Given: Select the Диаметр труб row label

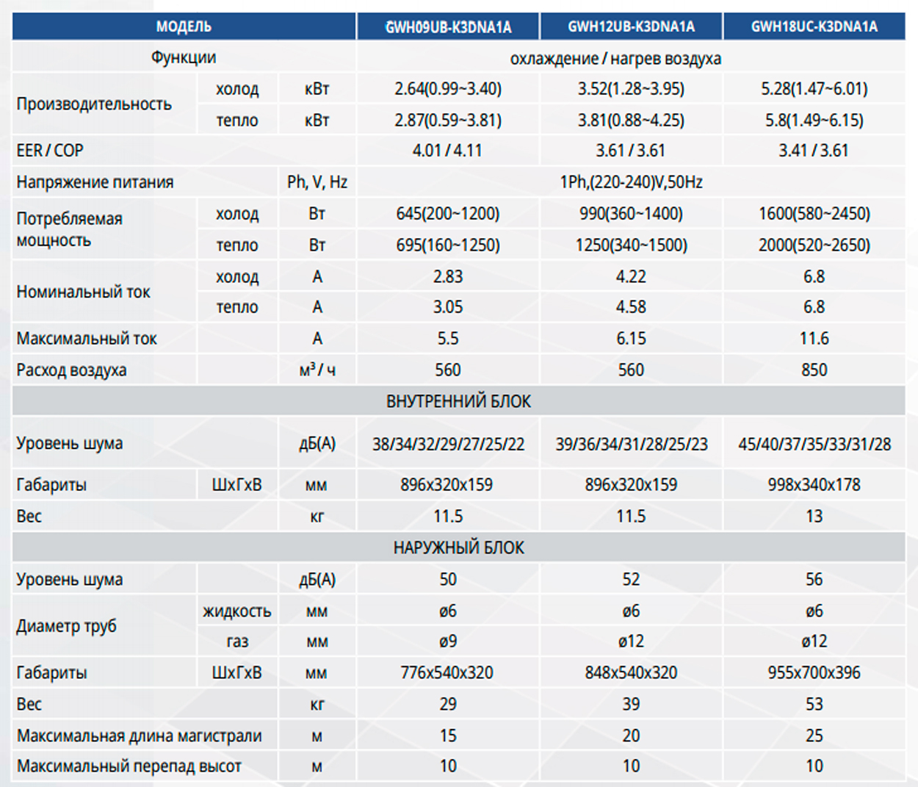Looking at the screenshot, I should (67, 626).
